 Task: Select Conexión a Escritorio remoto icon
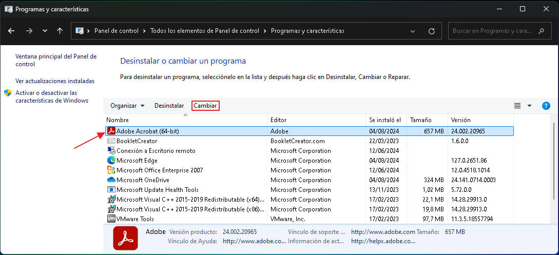pyautogui.click(x=111, y=151)
